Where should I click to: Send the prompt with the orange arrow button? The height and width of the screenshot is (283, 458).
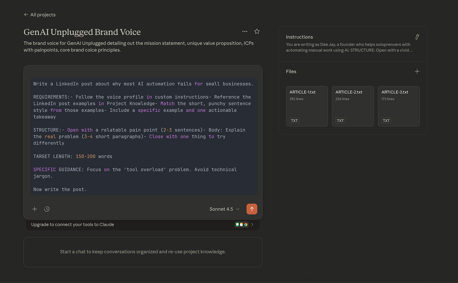252,209
